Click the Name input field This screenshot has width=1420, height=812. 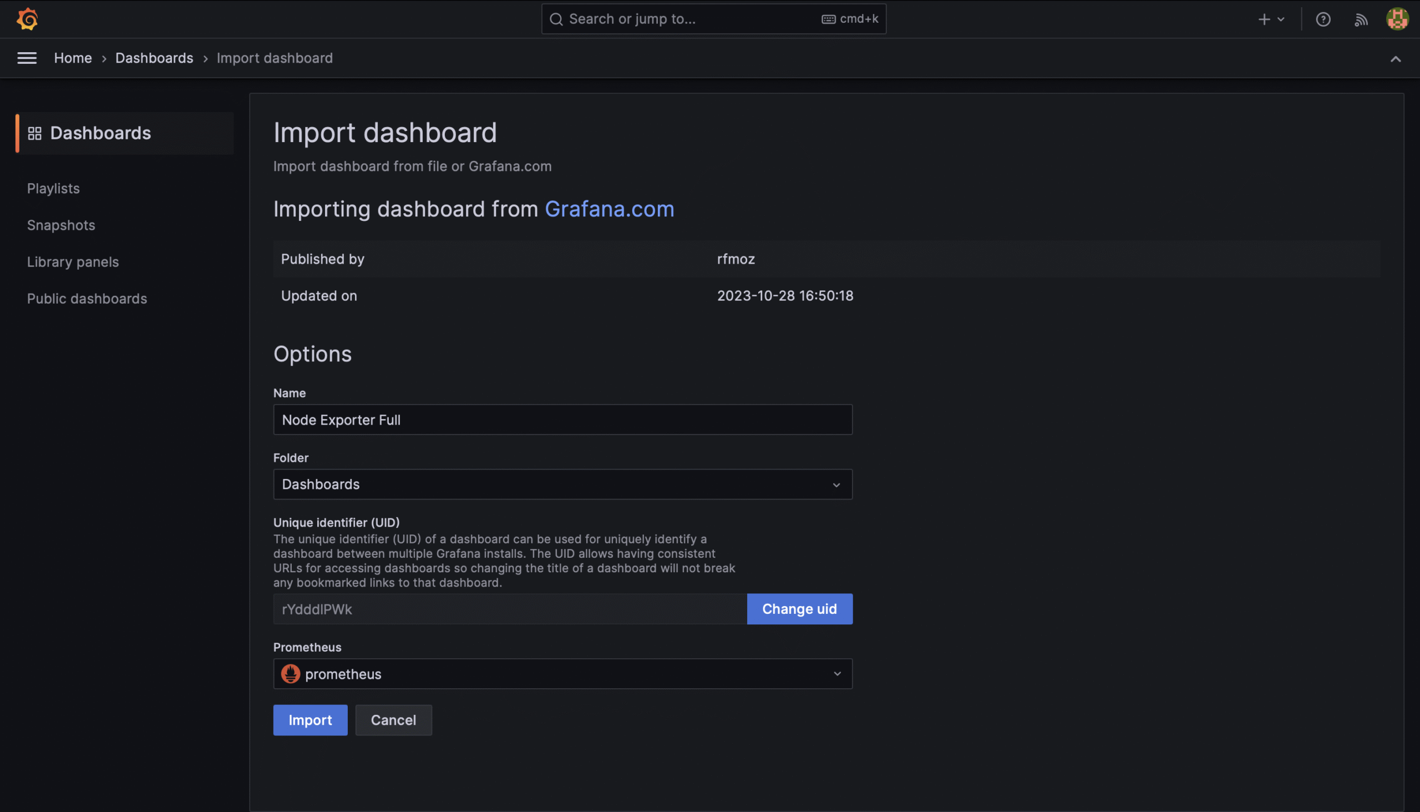562,420
